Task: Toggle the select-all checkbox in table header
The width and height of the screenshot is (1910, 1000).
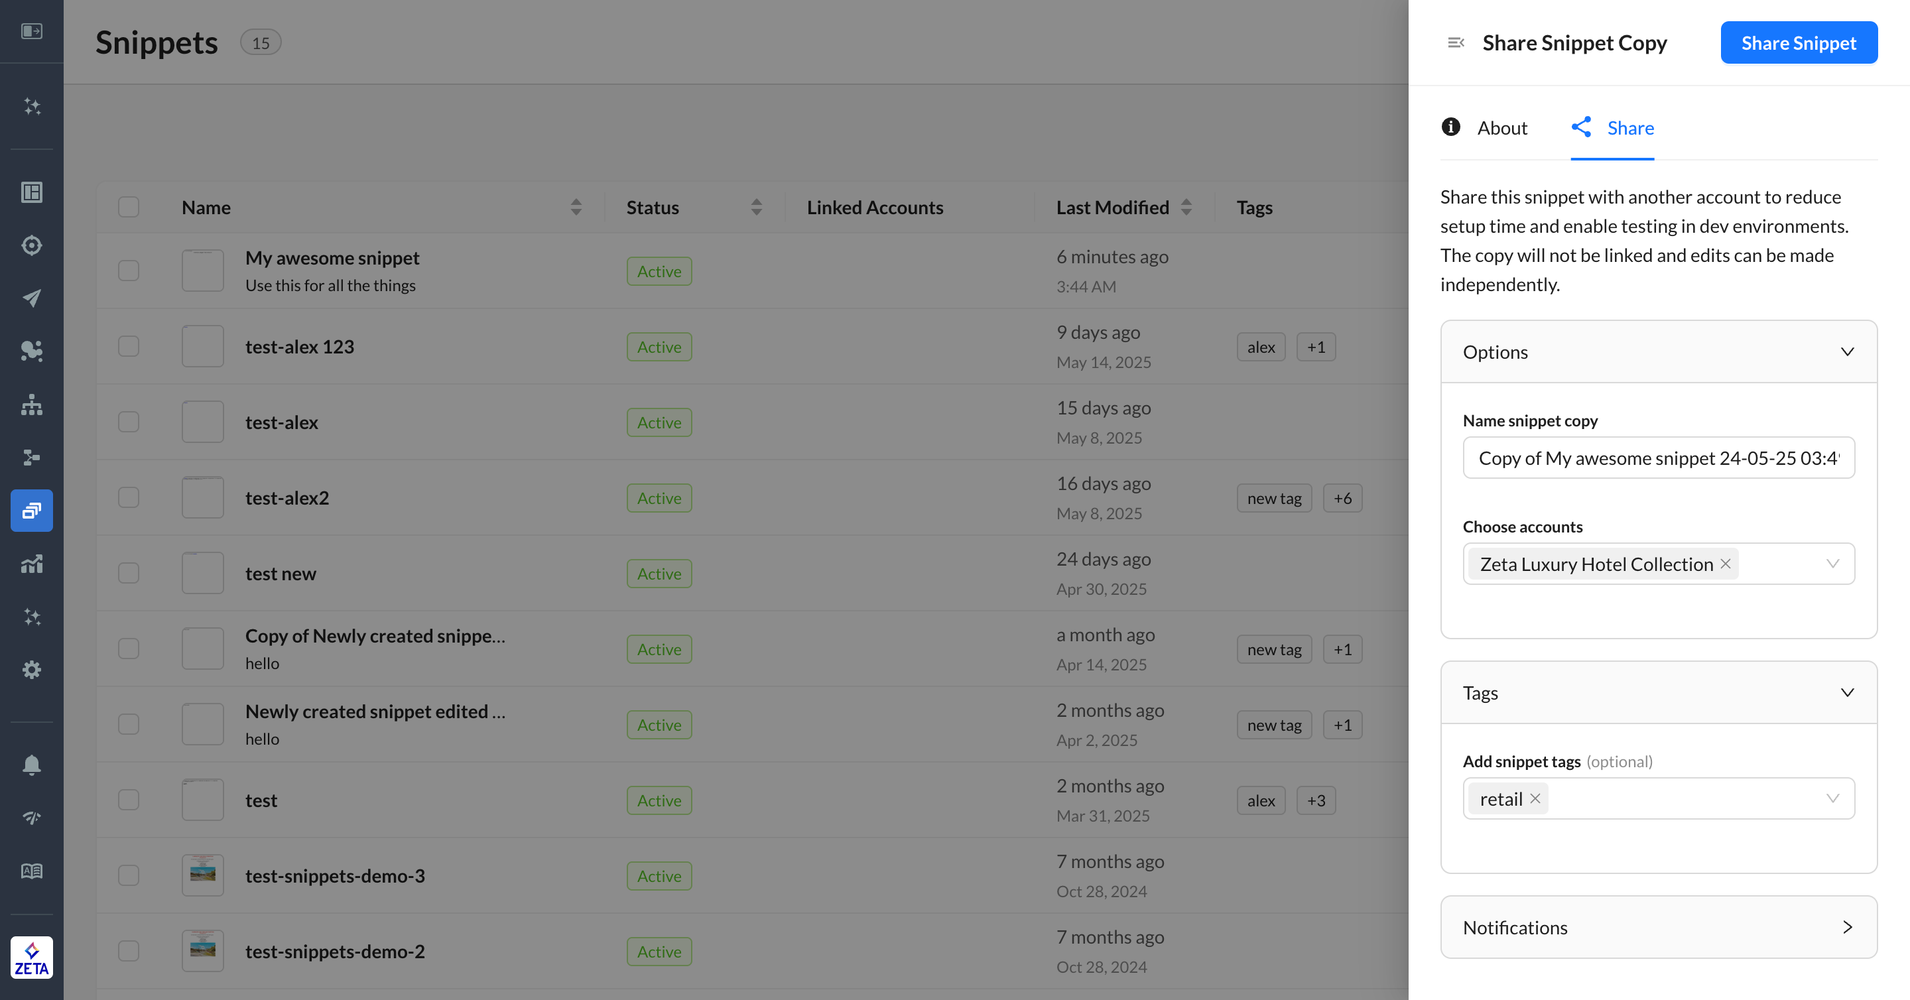Action: click(x=128, y=207)
